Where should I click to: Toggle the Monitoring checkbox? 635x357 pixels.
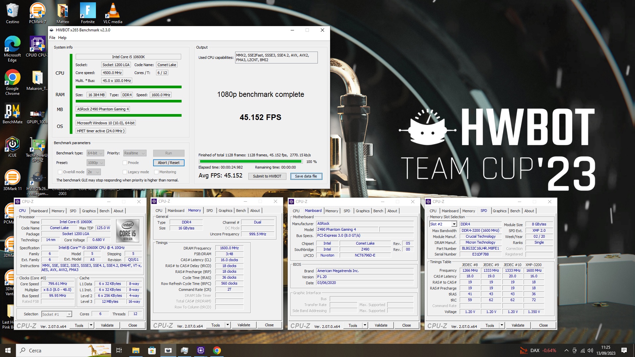(x=156, y=172)
